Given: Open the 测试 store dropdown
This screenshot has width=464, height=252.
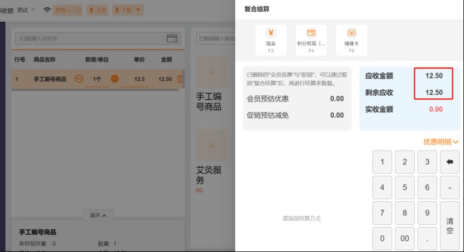Looking at the screenshot, I should pyautogui.click(x=26, y=10).
